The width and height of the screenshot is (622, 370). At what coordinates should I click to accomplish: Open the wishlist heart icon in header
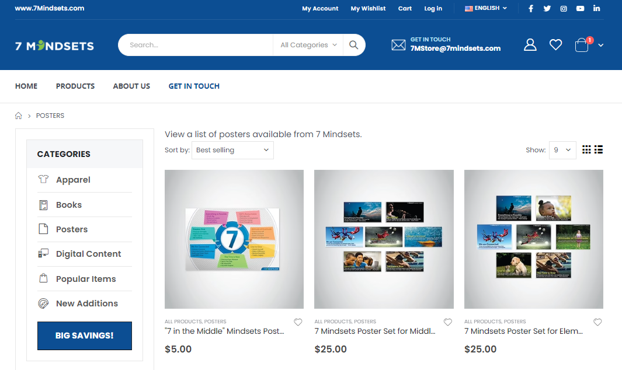[x=555, y=45]
